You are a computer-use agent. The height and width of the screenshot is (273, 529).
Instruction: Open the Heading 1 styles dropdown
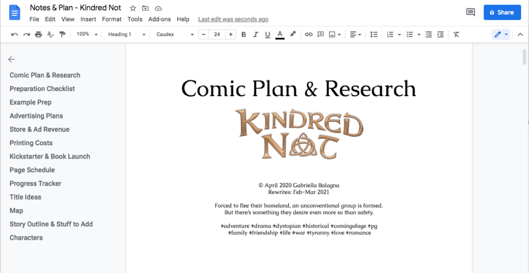[x=127, y=34]
